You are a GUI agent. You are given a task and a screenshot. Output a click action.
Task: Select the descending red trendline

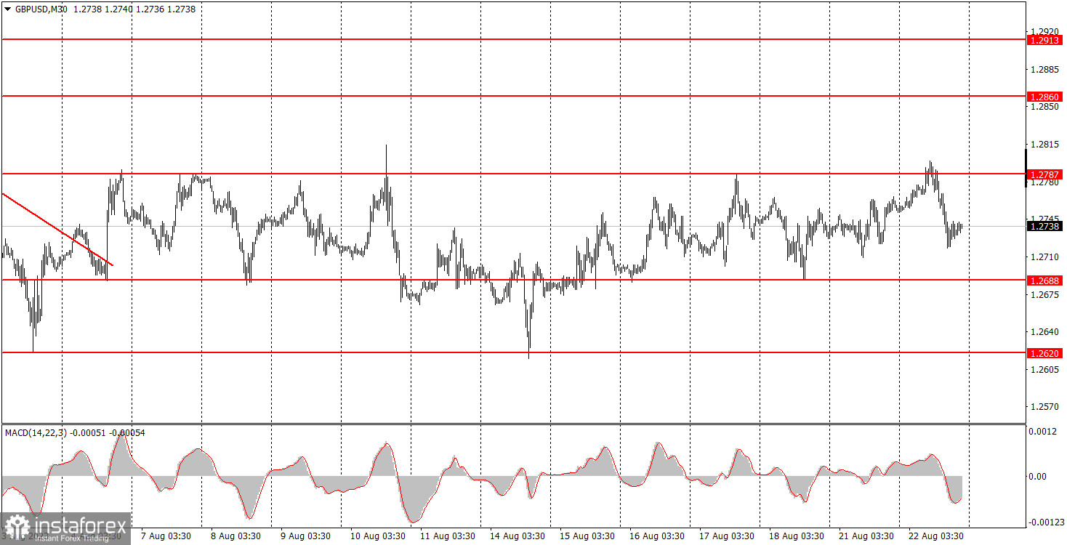(x=57, y=229)
